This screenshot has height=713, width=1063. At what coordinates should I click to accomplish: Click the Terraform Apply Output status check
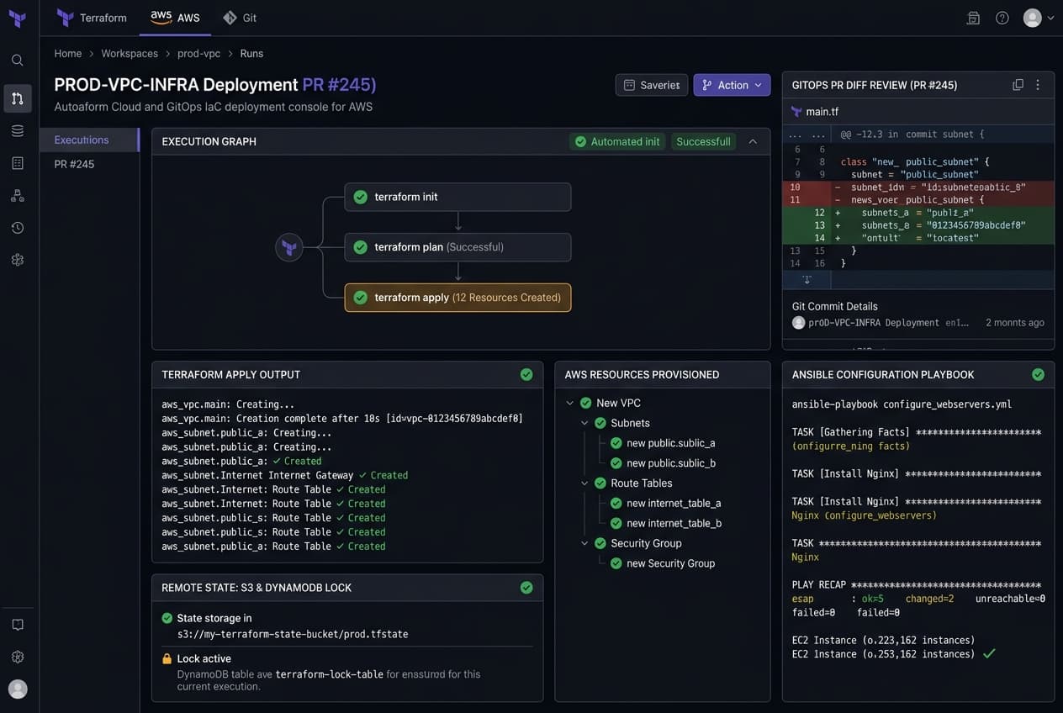point(526,375)
